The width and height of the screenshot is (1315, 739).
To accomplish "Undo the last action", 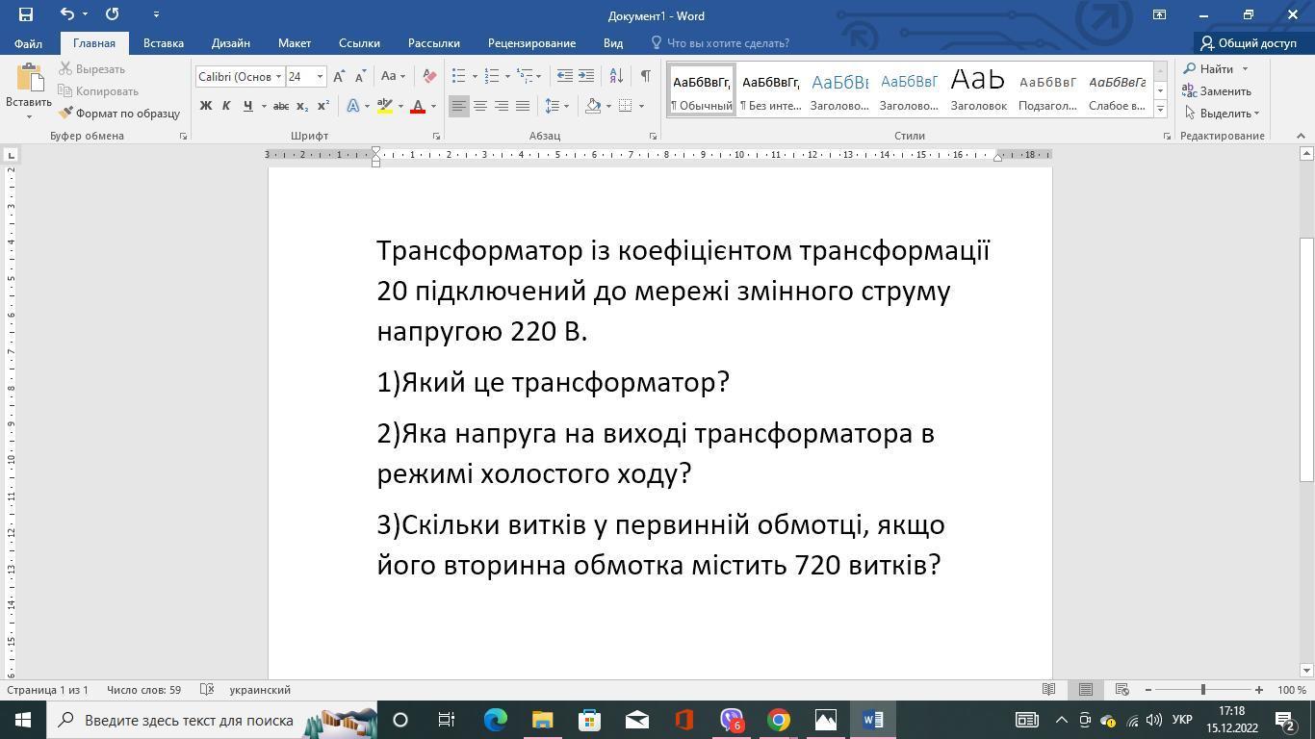I will [x=66, y=14].
